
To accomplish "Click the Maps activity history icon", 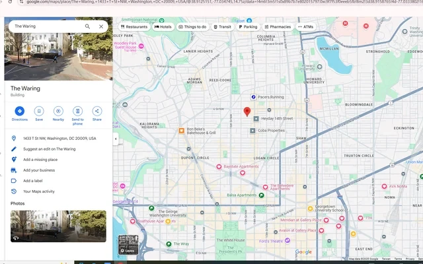I will [x=14, y=191].
